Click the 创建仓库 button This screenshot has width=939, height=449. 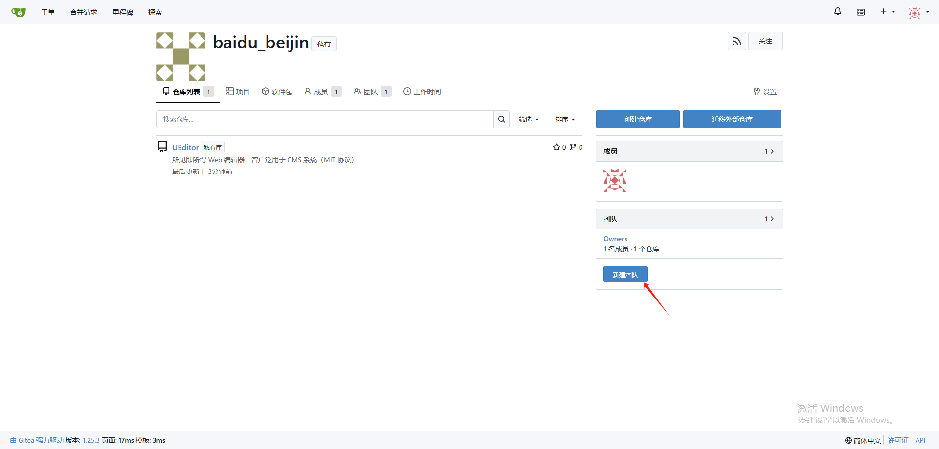point(638,119)
